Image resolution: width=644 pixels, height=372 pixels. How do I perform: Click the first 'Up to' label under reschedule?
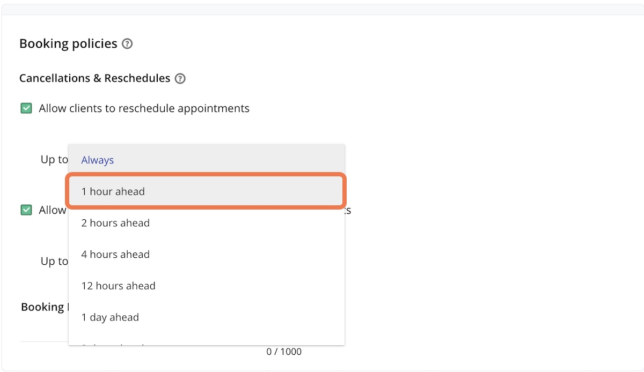click(x=54, y=160)
